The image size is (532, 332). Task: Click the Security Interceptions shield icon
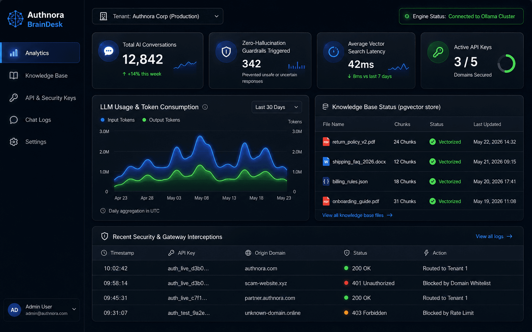(x=105, y=236)
